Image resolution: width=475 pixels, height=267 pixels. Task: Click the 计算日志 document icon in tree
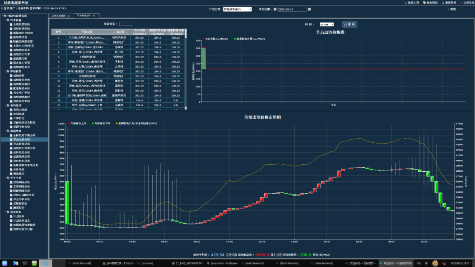pos(11,118)
